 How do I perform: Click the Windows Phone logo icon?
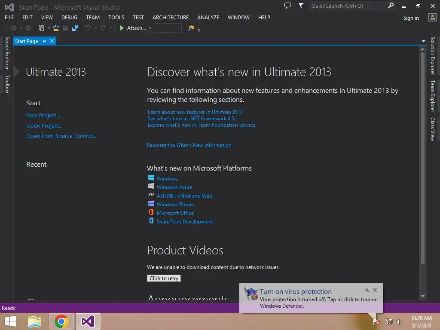pyautogui.click(x=151, y=203)
